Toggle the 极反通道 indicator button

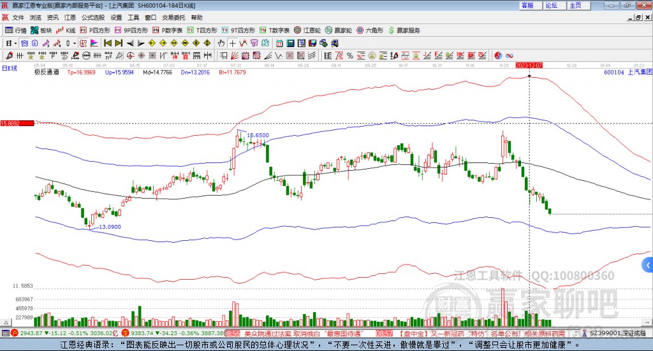pyautogui.click(x=83, y=43)
